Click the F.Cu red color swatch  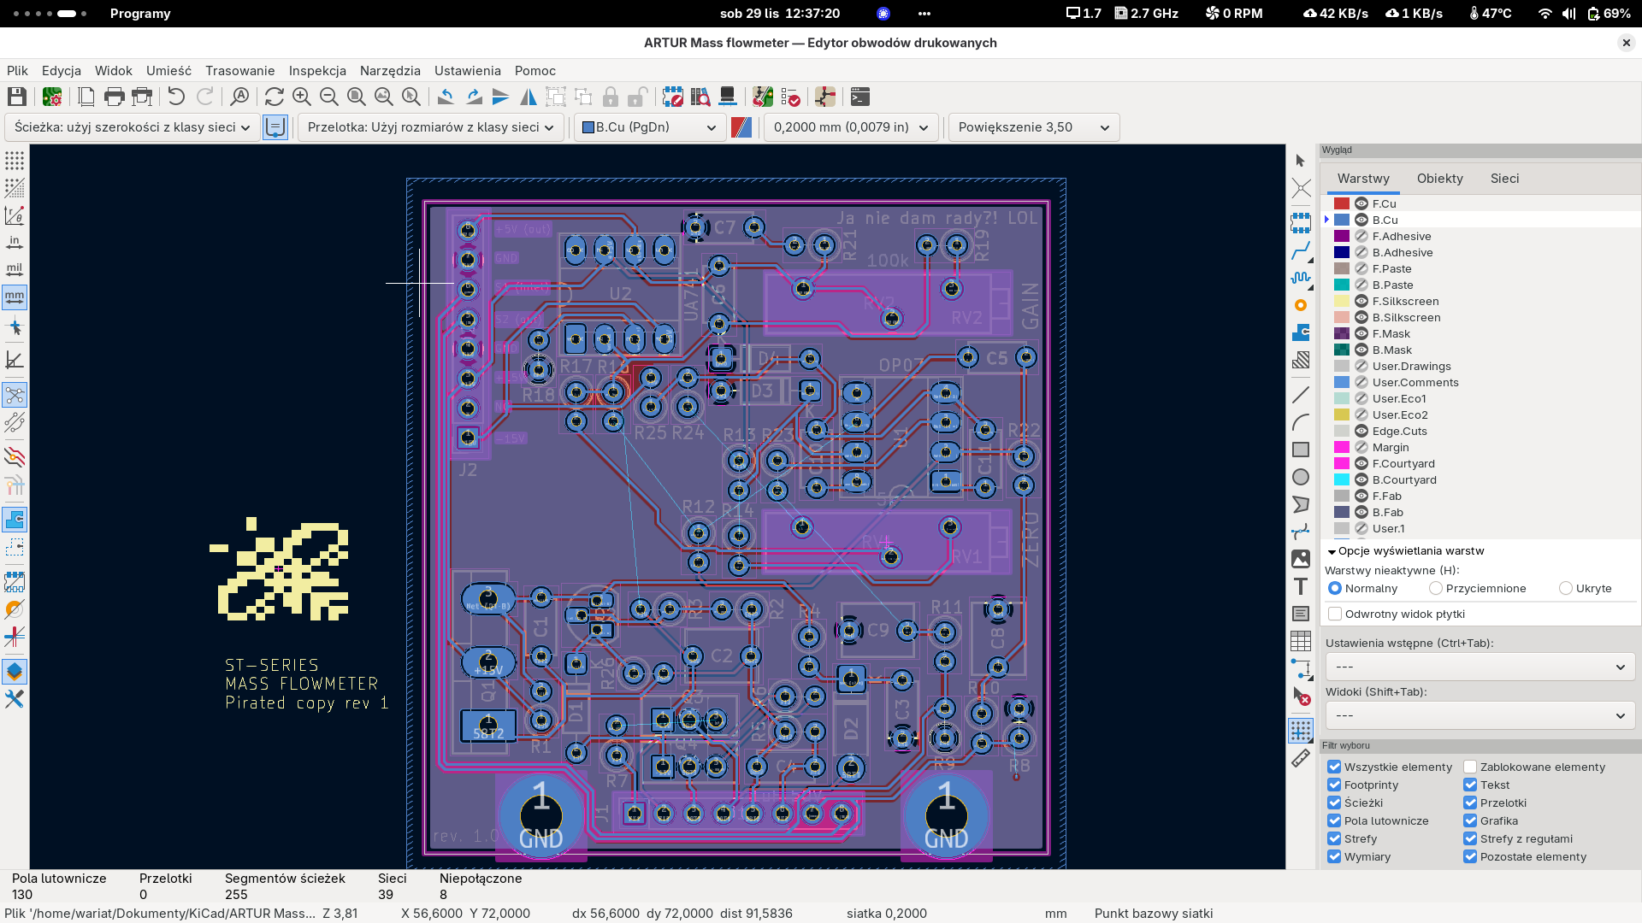[x=1342, y=203]
